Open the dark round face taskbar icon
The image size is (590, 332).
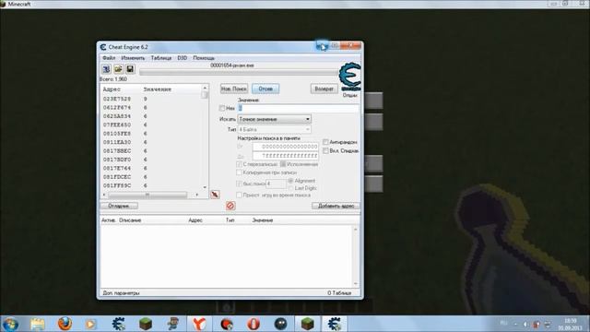click(x=280, y=324)
